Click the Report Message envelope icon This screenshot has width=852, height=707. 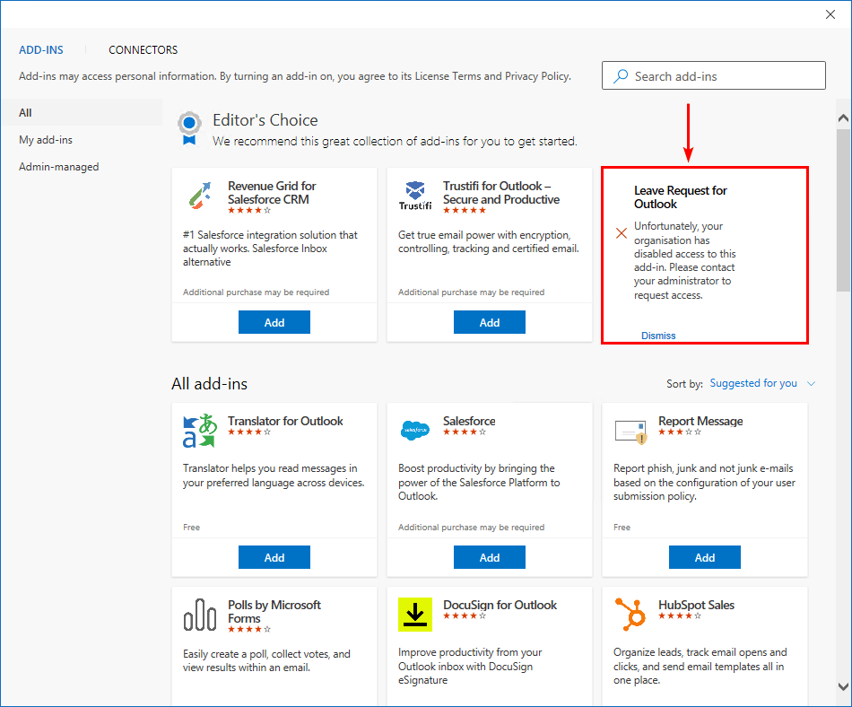point(630,432)
